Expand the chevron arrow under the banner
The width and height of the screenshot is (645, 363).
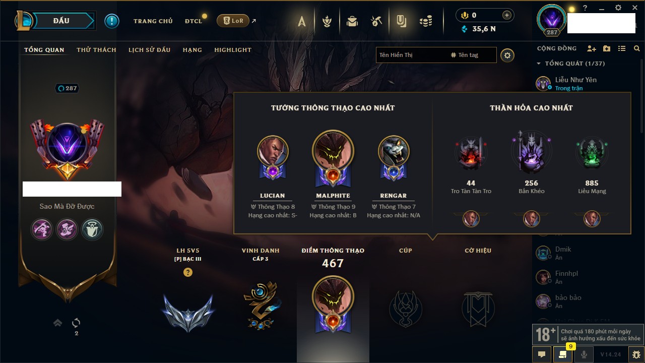[58, 323]
